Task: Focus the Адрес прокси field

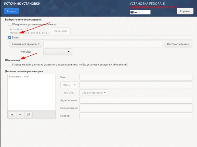Action: (x=136, y=100)
